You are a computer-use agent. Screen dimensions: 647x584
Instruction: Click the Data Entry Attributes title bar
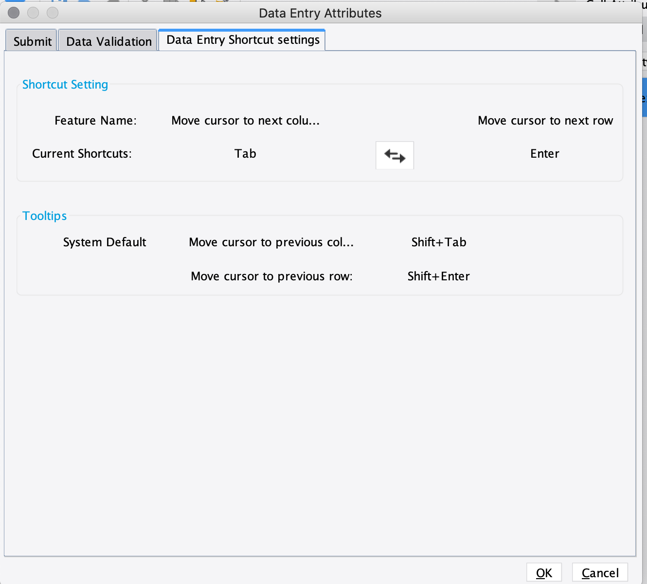click(321, 13)
